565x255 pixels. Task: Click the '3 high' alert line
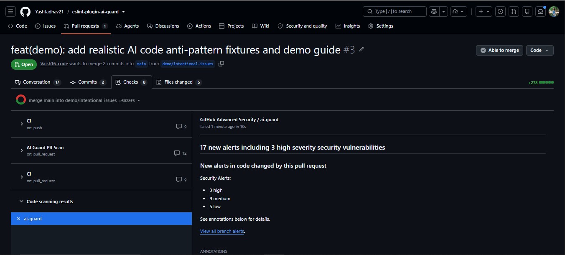[x=216, y=190]
